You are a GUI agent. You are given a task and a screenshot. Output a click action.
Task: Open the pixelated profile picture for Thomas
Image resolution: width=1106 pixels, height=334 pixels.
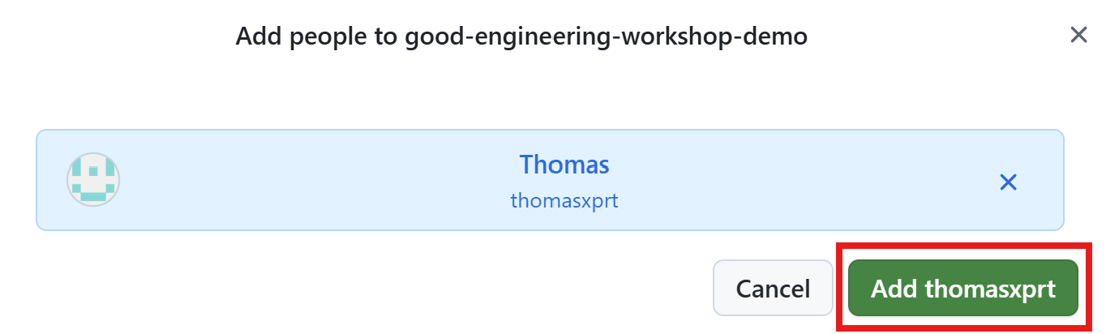(93, 179)
